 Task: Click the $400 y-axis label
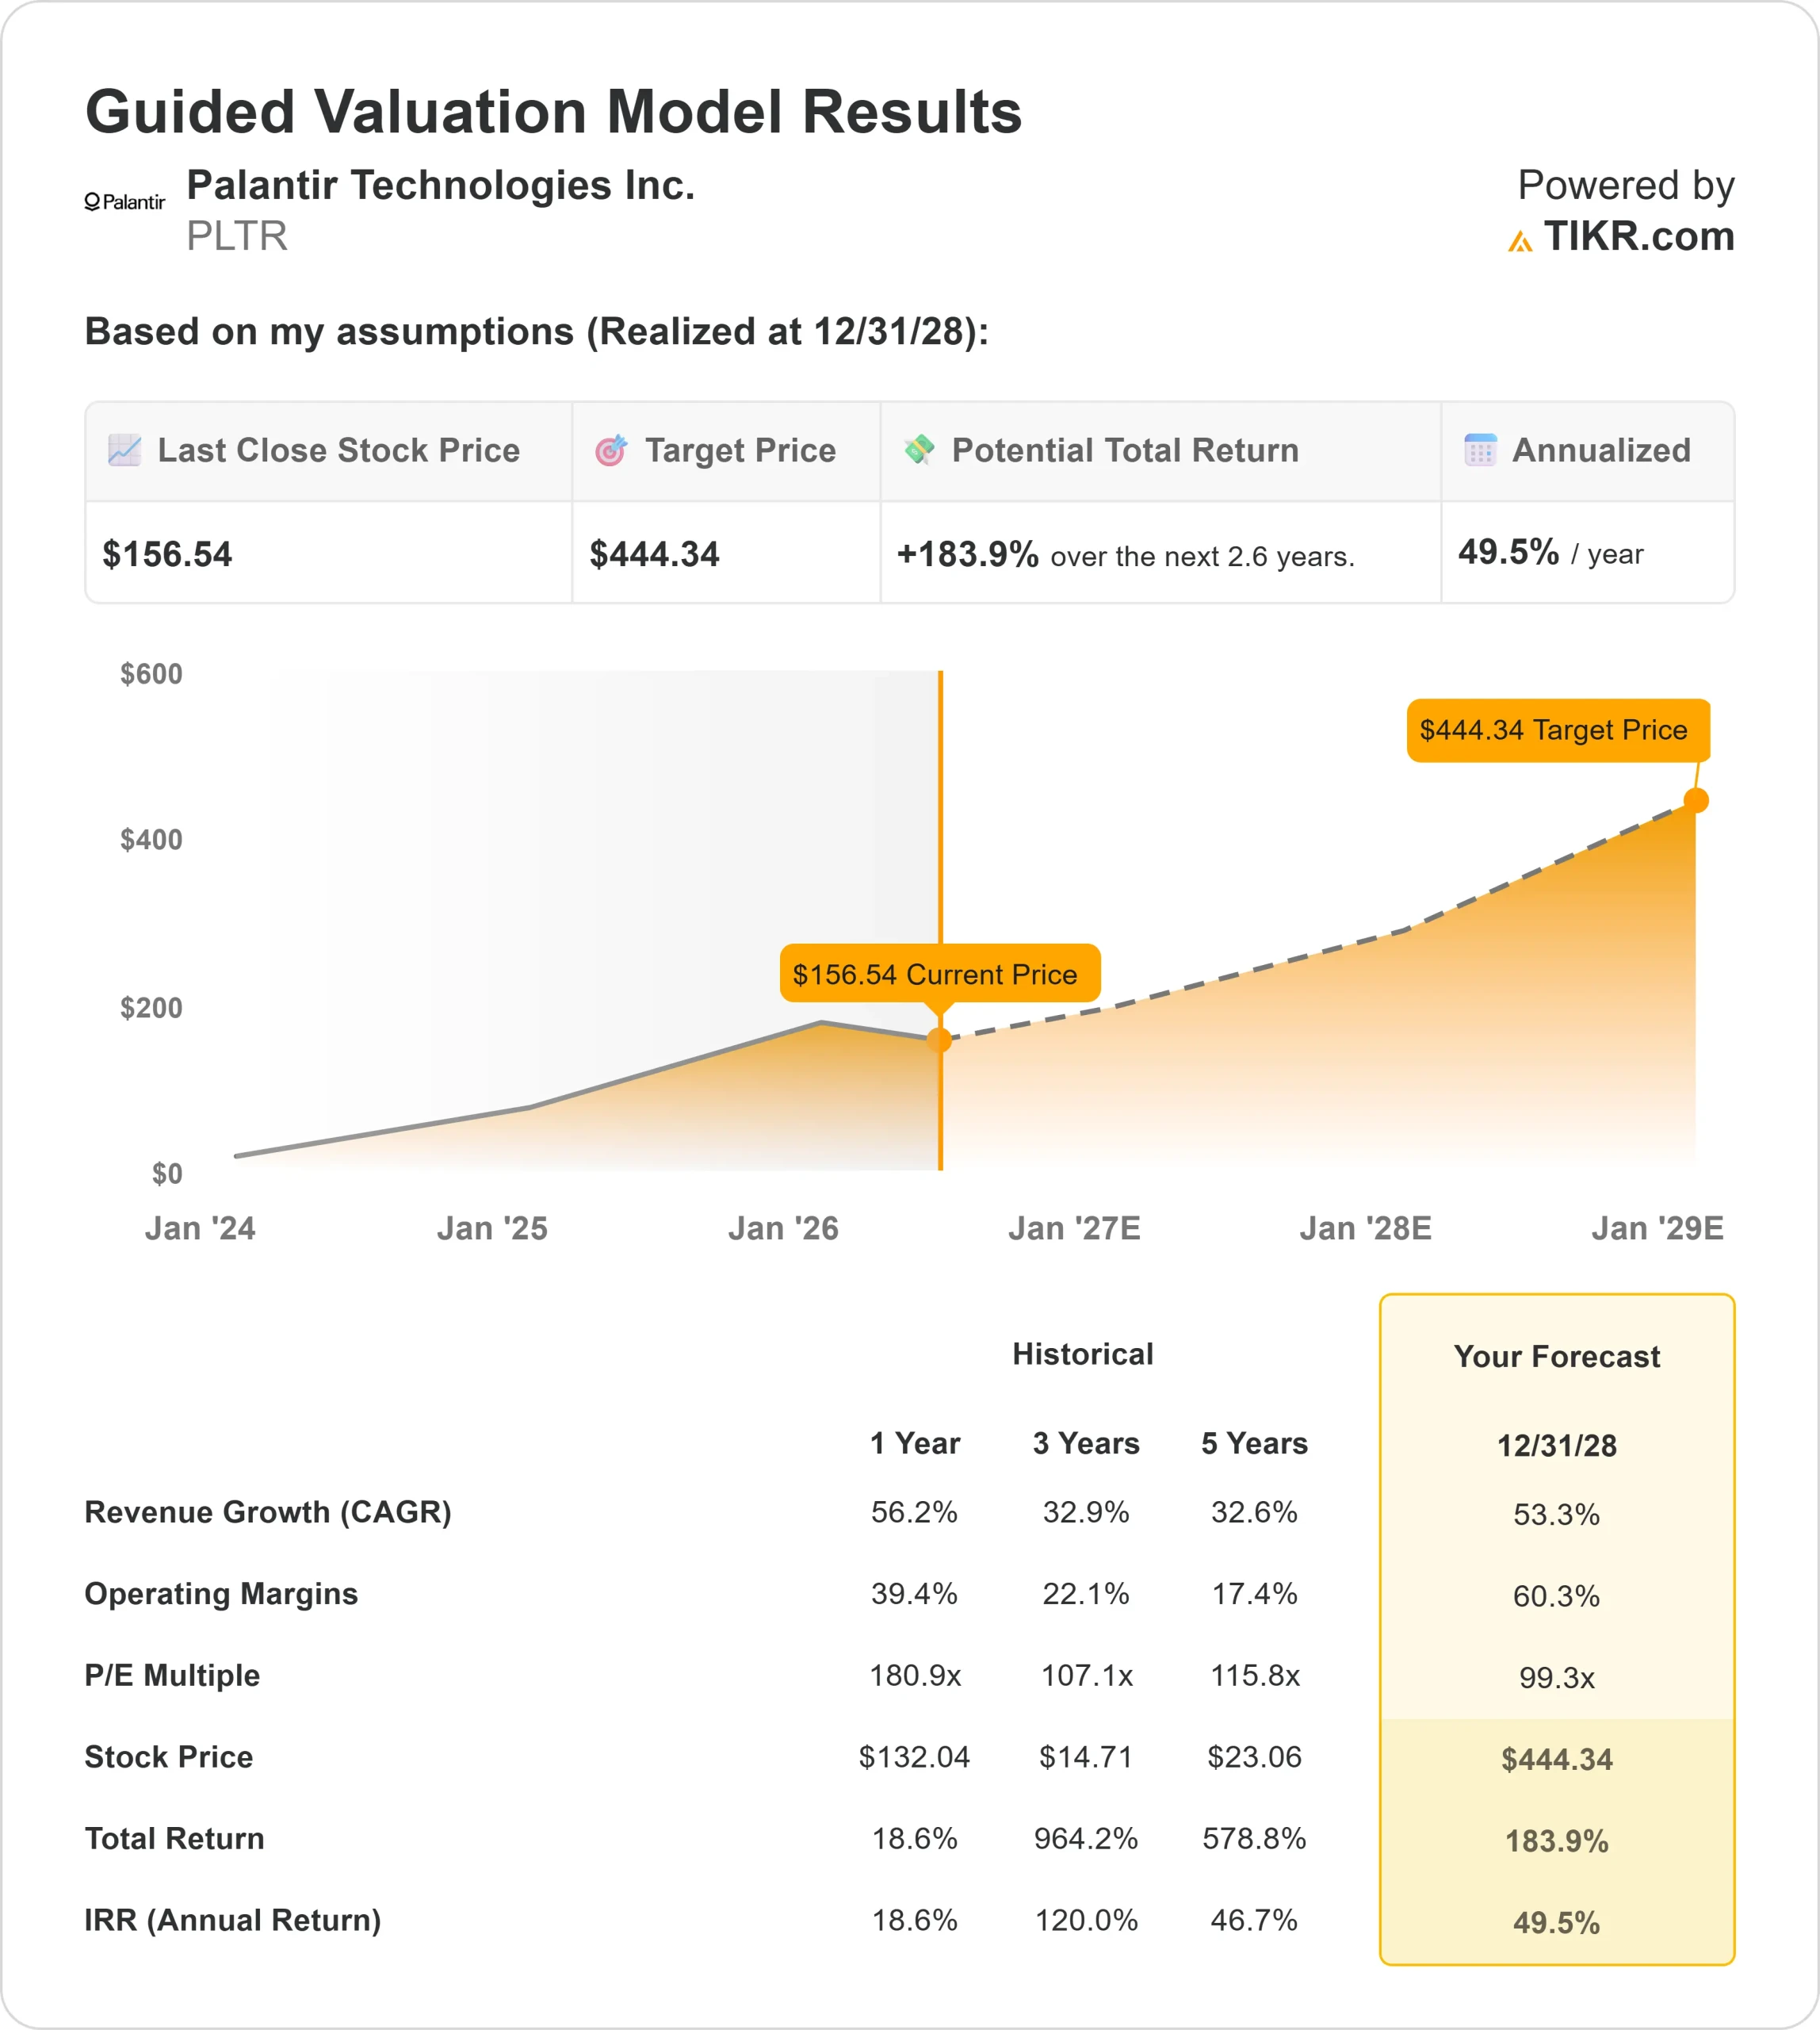coord(151,840)
